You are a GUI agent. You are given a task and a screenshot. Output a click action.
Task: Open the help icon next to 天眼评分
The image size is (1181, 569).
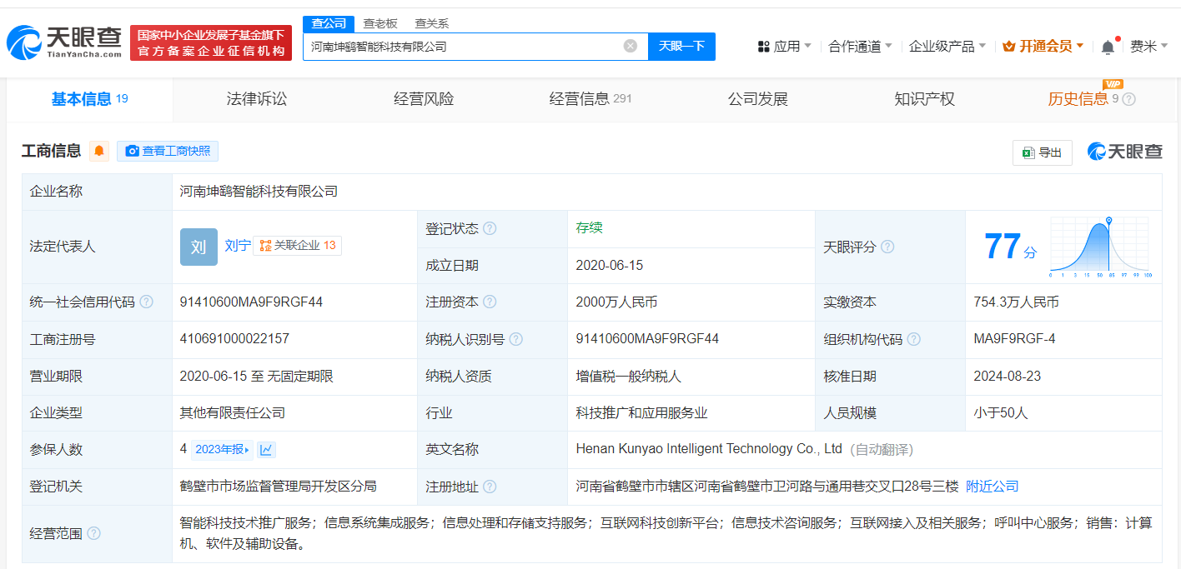point(887,247)
